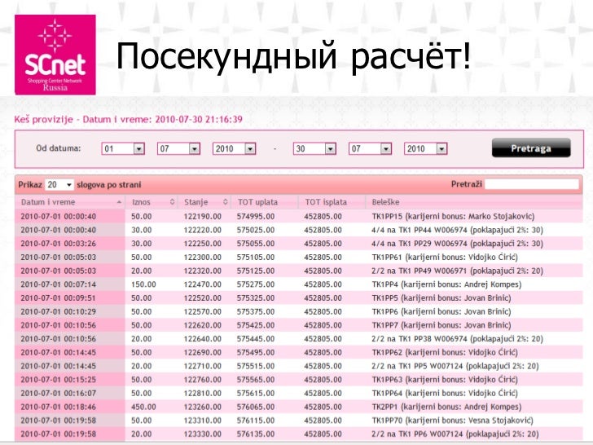
Task: Click note 2/2 na TK1 PP5 W007124
Action: coord(455,366)
